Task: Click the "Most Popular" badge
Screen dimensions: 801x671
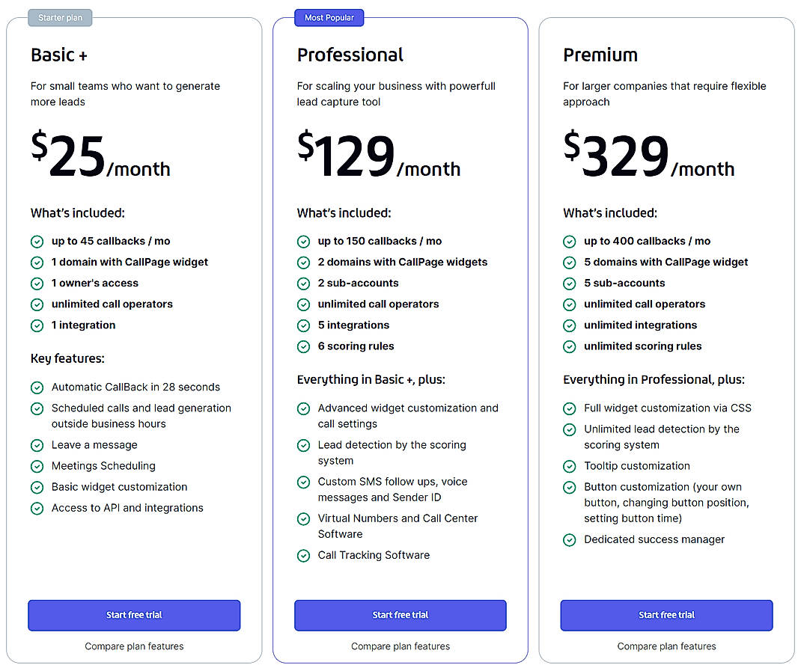Action: [x=329, y=16]
